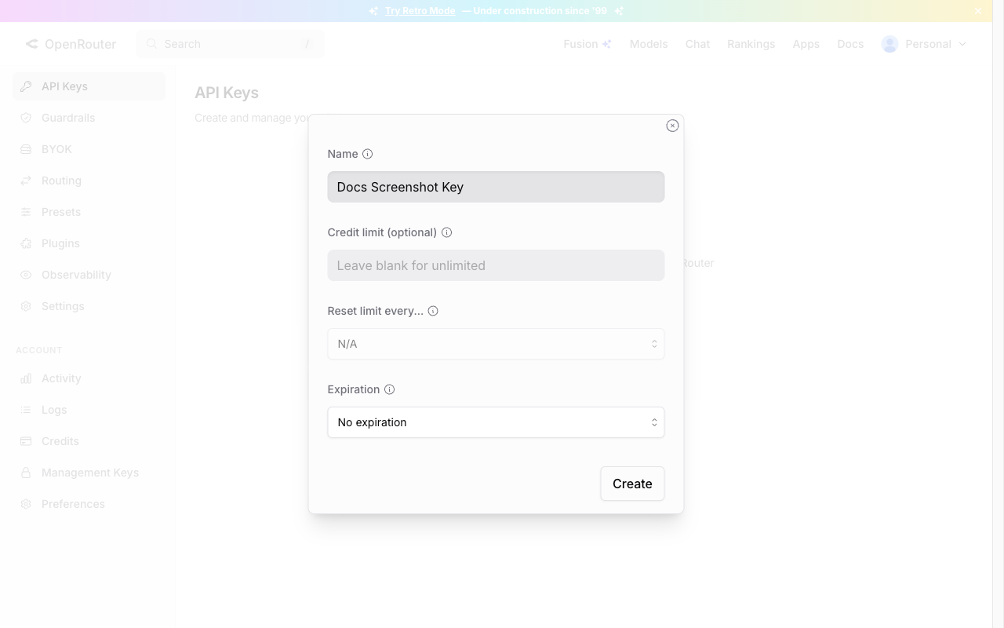Open the Activity chart icon
Image resolution: width=1004 pixels, height=628 pixels.
pyautogui.click(x=26, y=378)
